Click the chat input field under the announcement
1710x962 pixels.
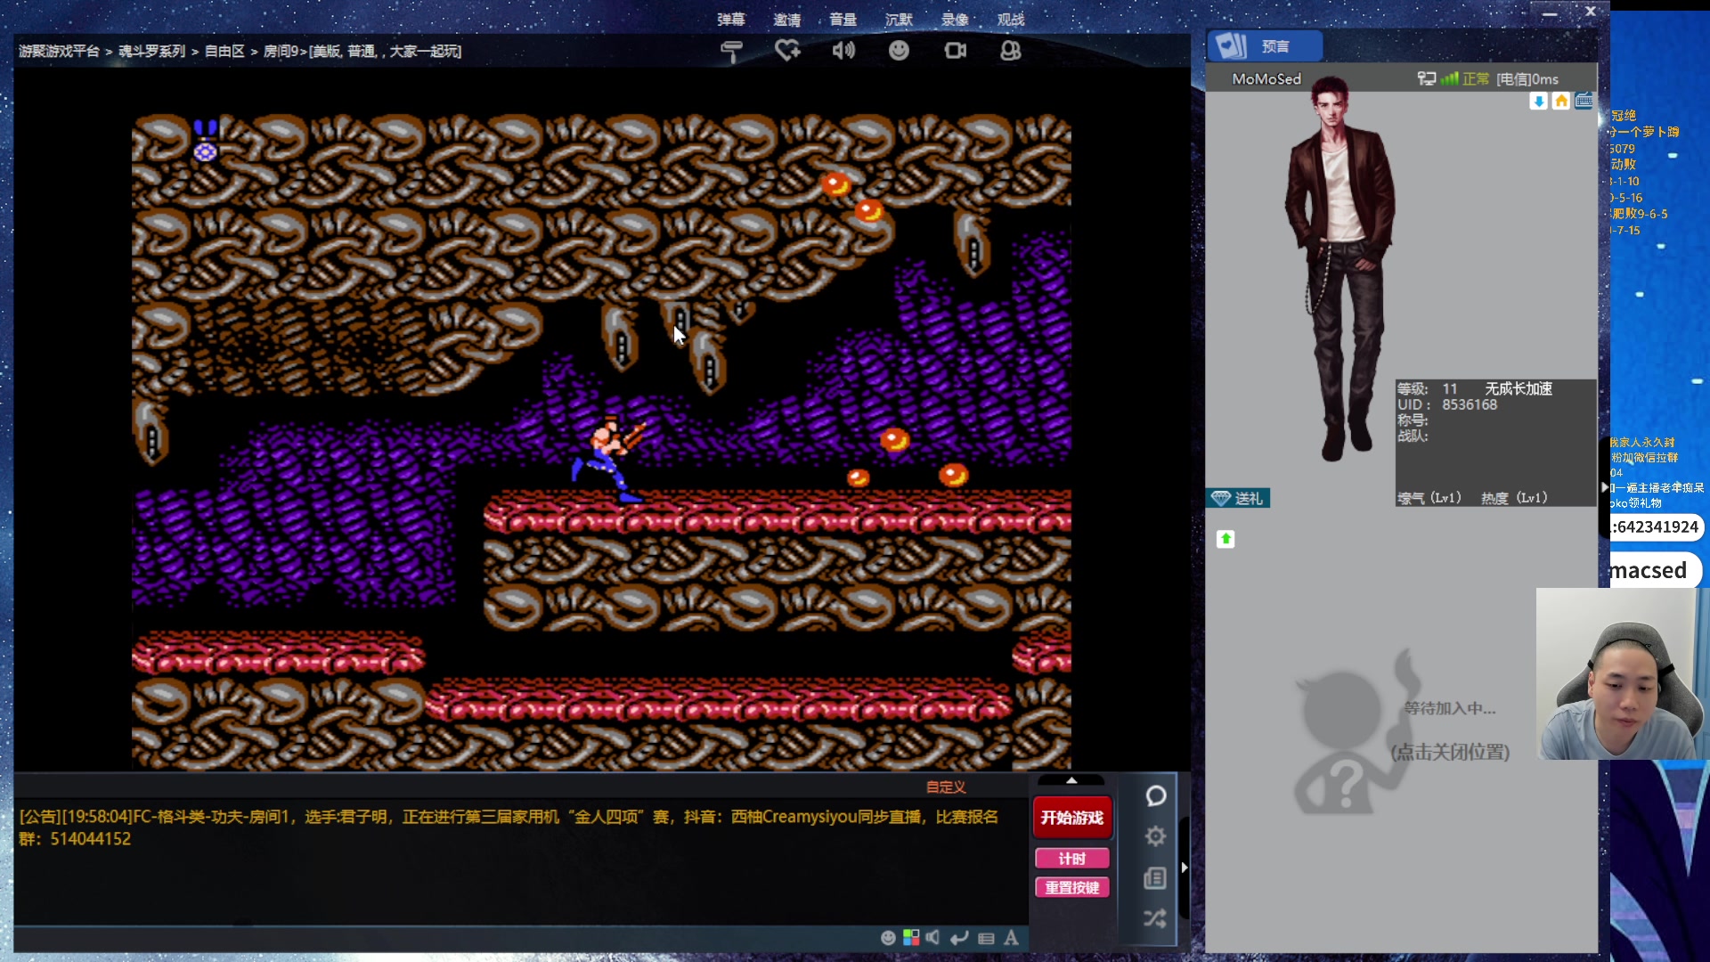click(x=445, y=938)
